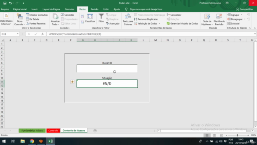Viewport: 257px width, 145px height.
Task: Open the Undo history dropdown
Action: point(13,3)
